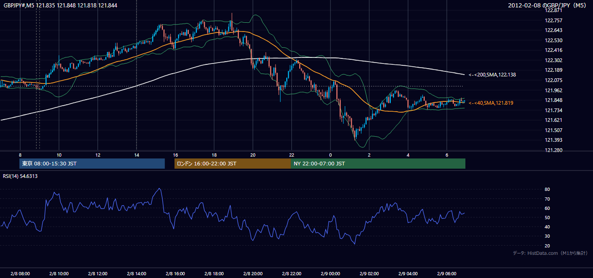
Task: Click the 122.757 price axis label
Action: [554, 20]
